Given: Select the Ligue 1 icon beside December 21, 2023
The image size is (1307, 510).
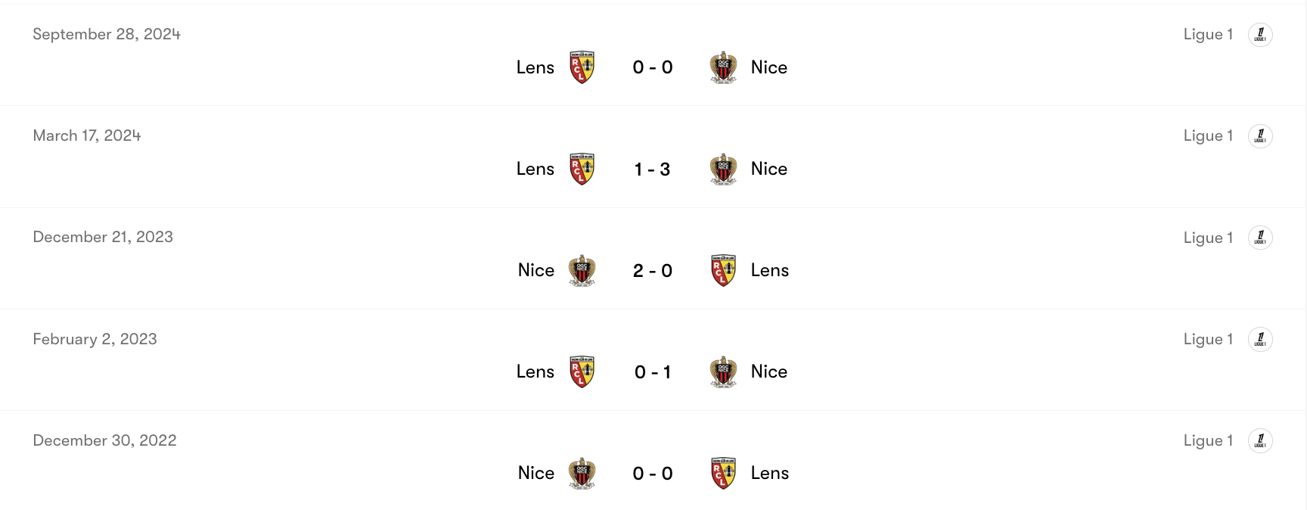Looking at the screenshot, I should [x=1260, y=237].
